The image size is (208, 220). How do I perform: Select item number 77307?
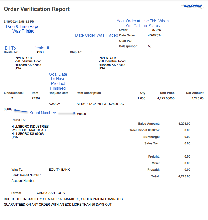click(x=36, y=98)
